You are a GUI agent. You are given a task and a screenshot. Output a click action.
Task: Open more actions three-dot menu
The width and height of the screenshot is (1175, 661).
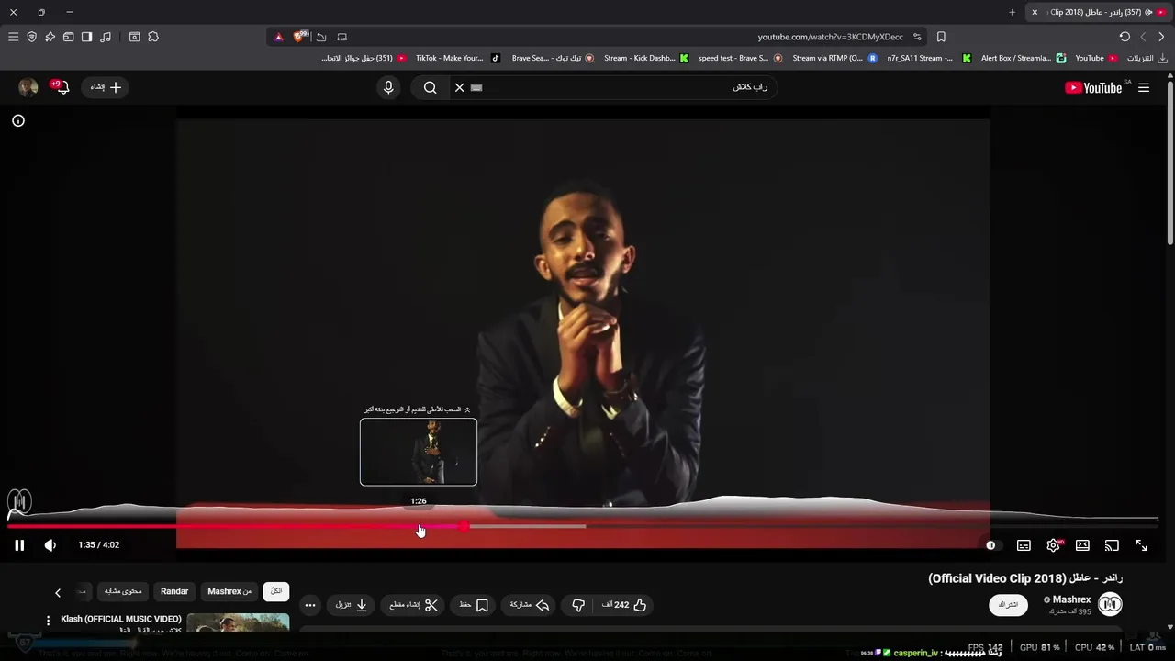click(310, 605)
